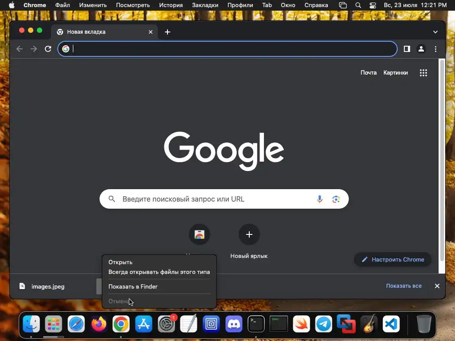Close the Новая вкладка tab
Viewport: 455px width, 341px height.
pos(151,32)
